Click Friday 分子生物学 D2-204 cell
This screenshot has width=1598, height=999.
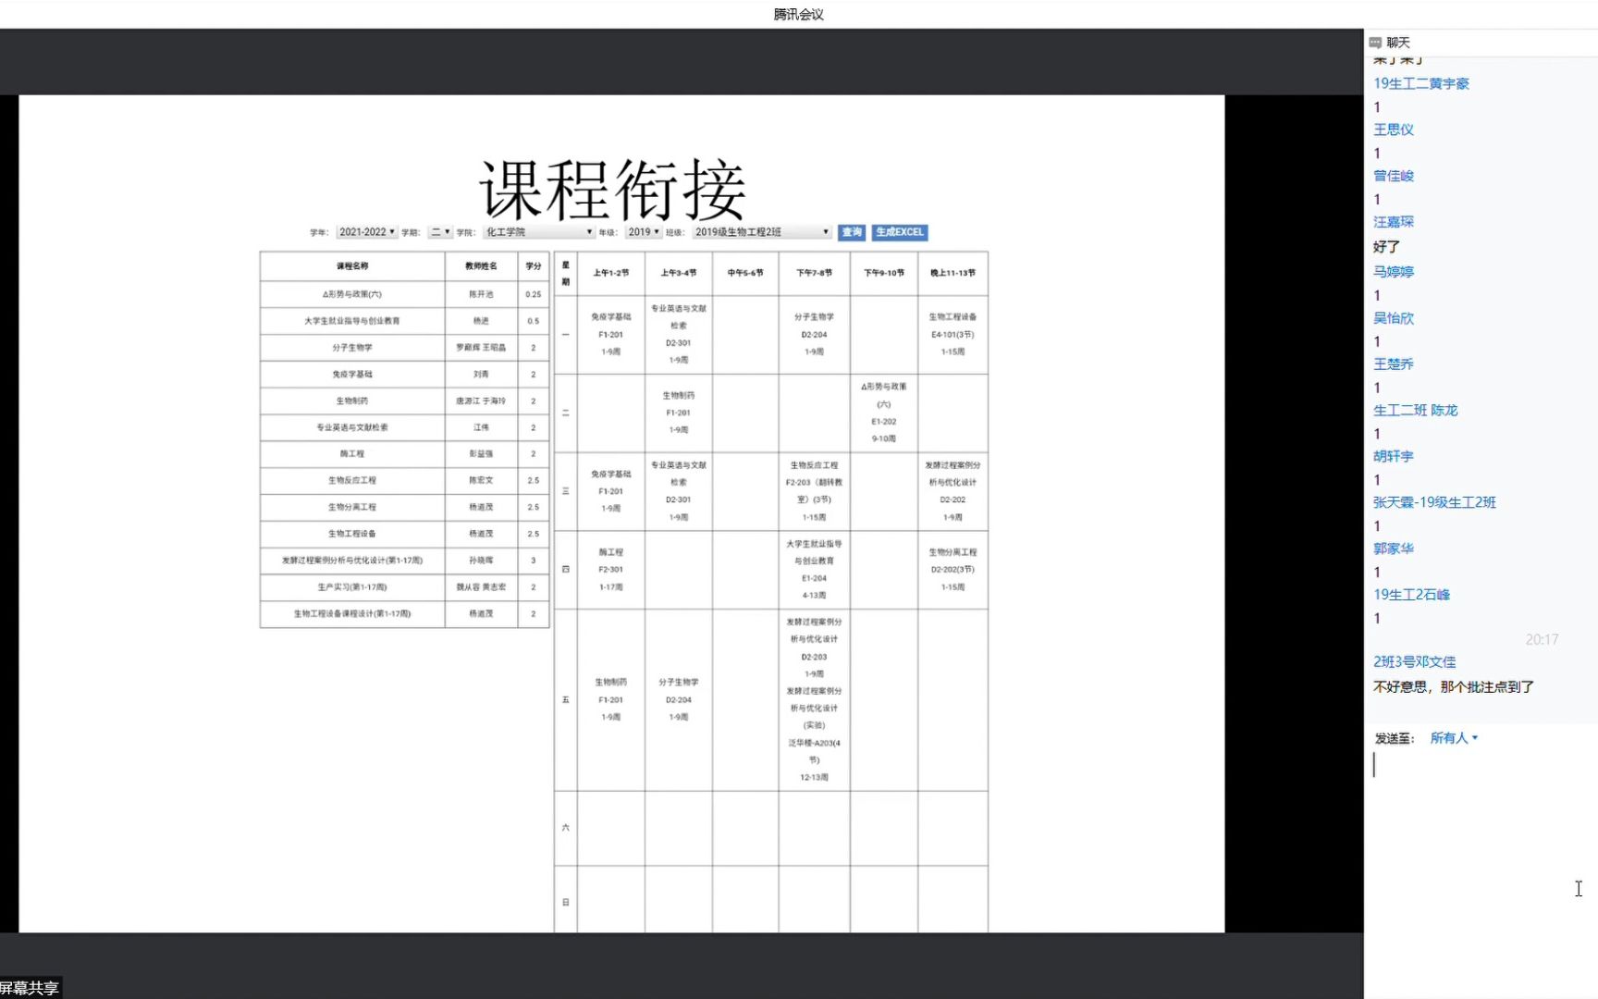tap(679, 699)
